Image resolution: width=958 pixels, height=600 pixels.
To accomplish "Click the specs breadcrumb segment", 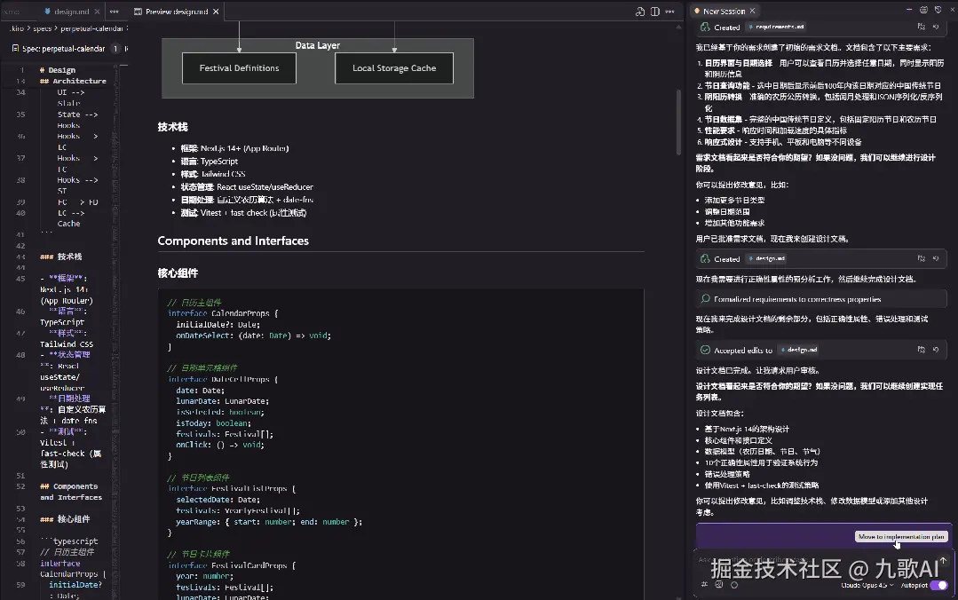I will coord(42,28).
